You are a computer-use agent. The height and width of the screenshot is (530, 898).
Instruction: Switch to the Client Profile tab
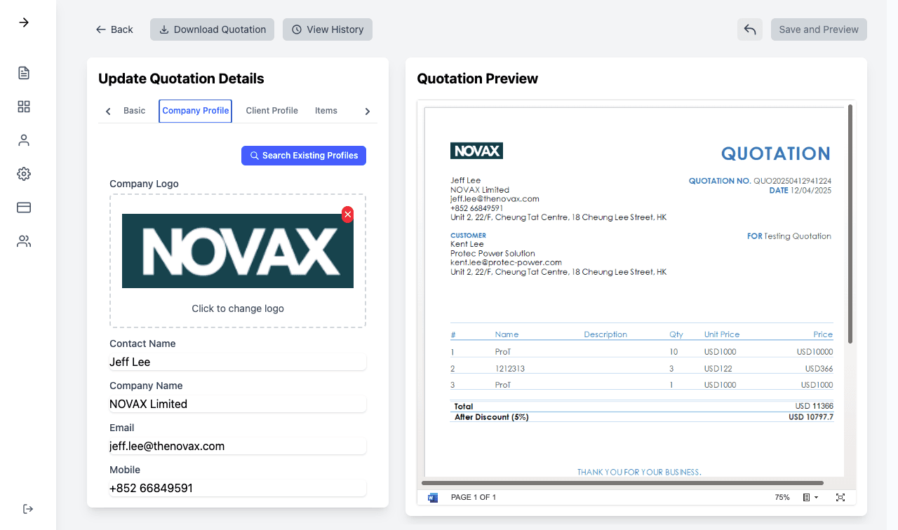point(272,111)
